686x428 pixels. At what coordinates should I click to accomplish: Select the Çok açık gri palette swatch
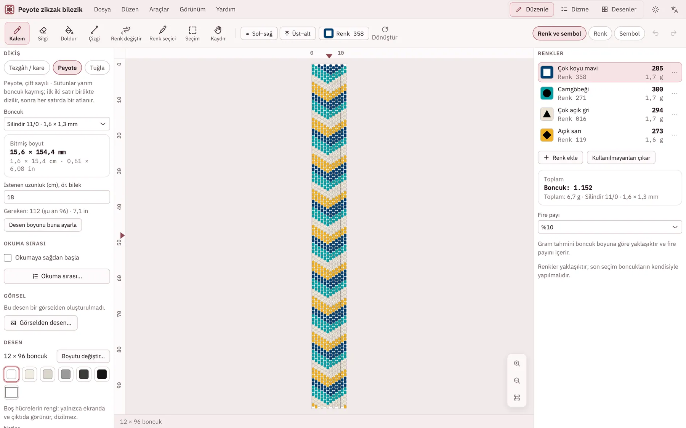point(547,114)
